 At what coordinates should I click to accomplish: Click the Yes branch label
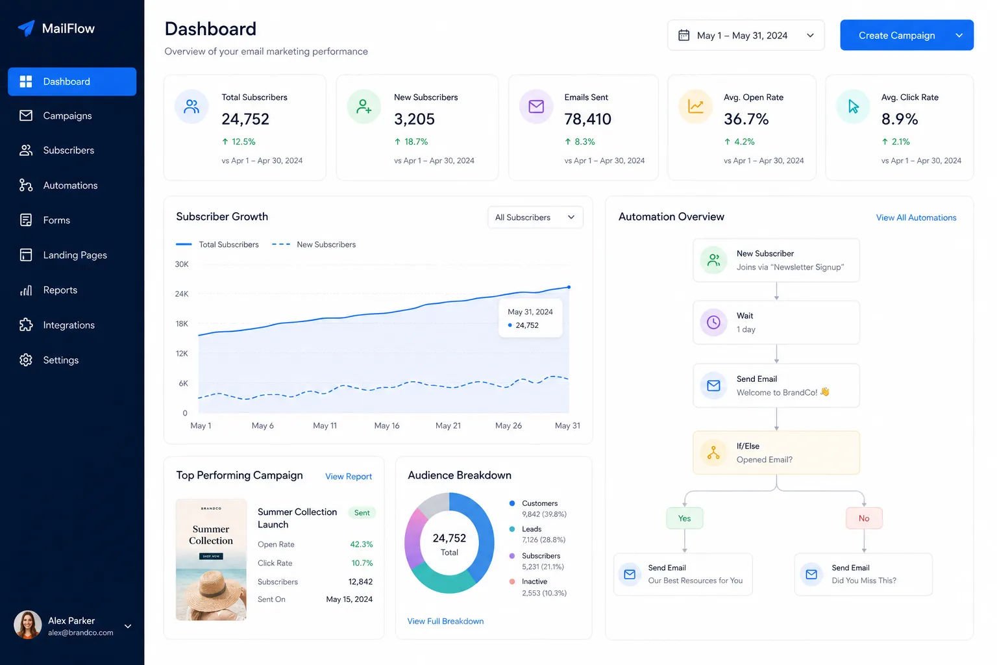pyautogui.click(x=684, y=518)
